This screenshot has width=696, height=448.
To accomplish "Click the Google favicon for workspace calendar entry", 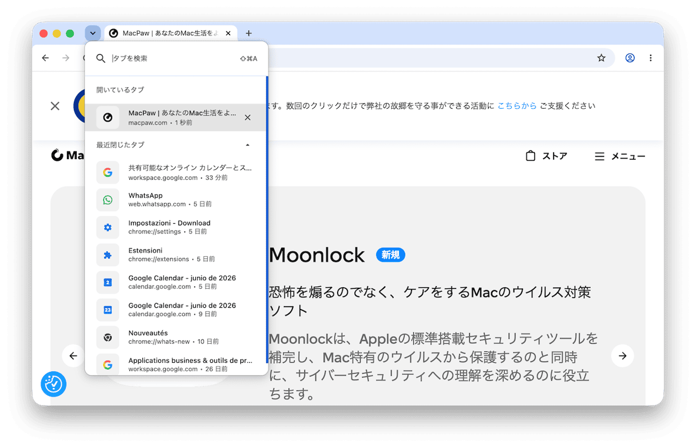I will pos(108,172).
